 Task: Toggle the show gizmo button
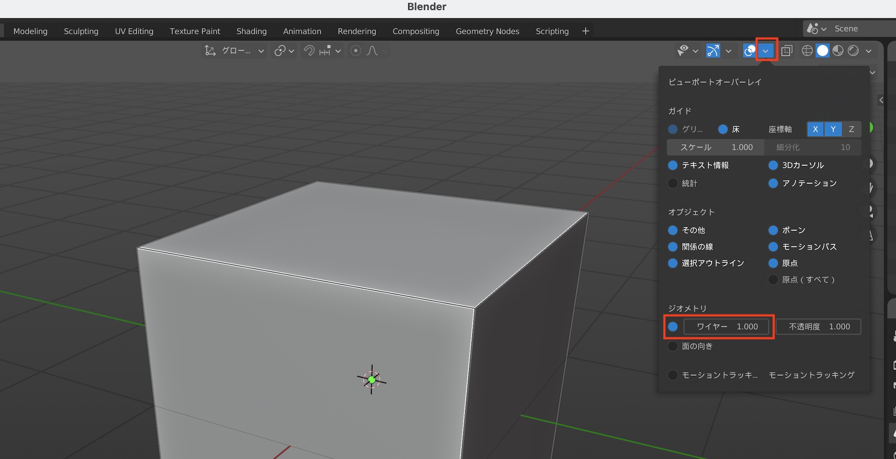(713, 51)
